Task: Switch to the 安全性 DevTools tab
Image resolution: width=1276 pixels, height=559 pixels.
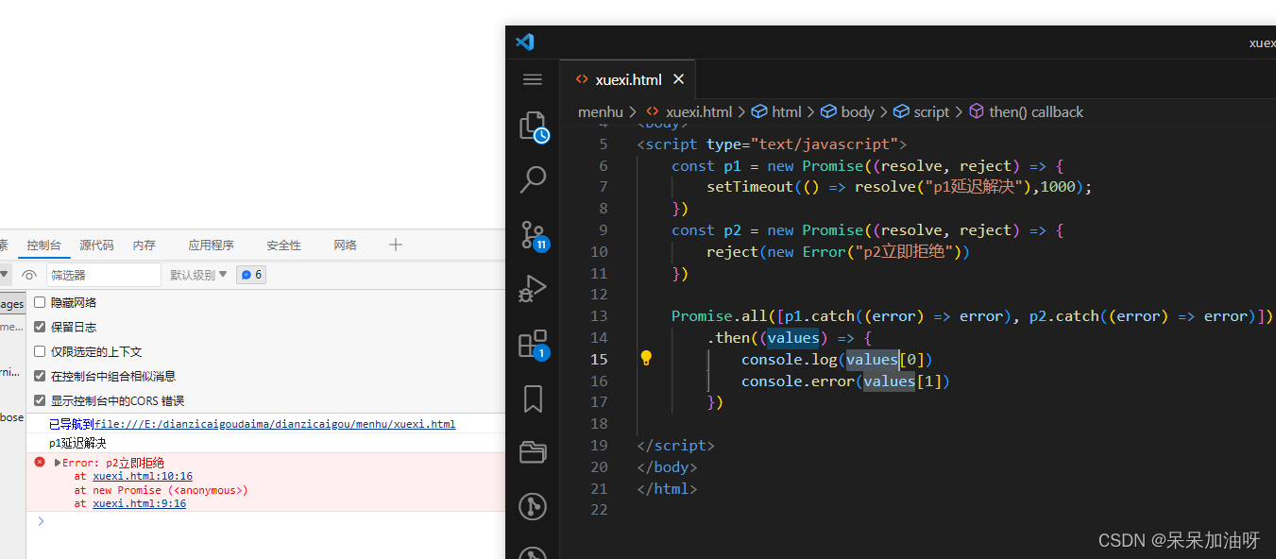Action: coord(283,246)
